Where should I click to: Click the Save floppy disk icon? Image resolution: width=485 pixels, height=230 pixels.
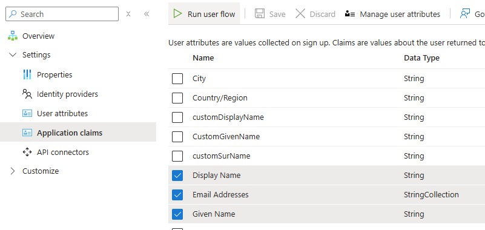[x=260, y=13]
